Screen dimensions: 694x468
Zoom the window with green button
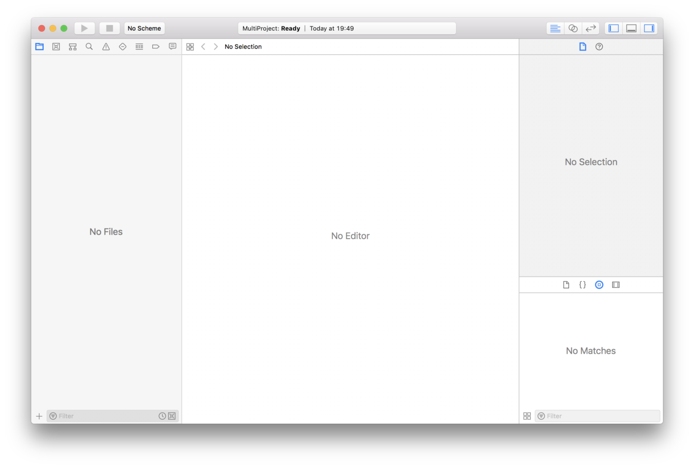click(x=64, y=28)
